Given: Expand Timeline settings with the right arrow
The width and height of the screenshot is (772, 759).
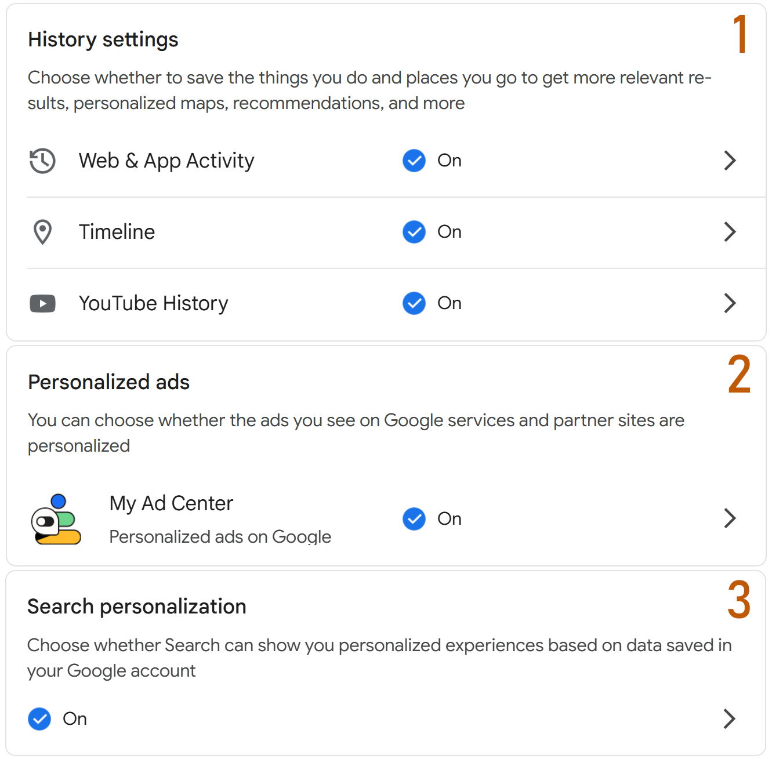Looking at the screenshot, I should click(730, 232).
